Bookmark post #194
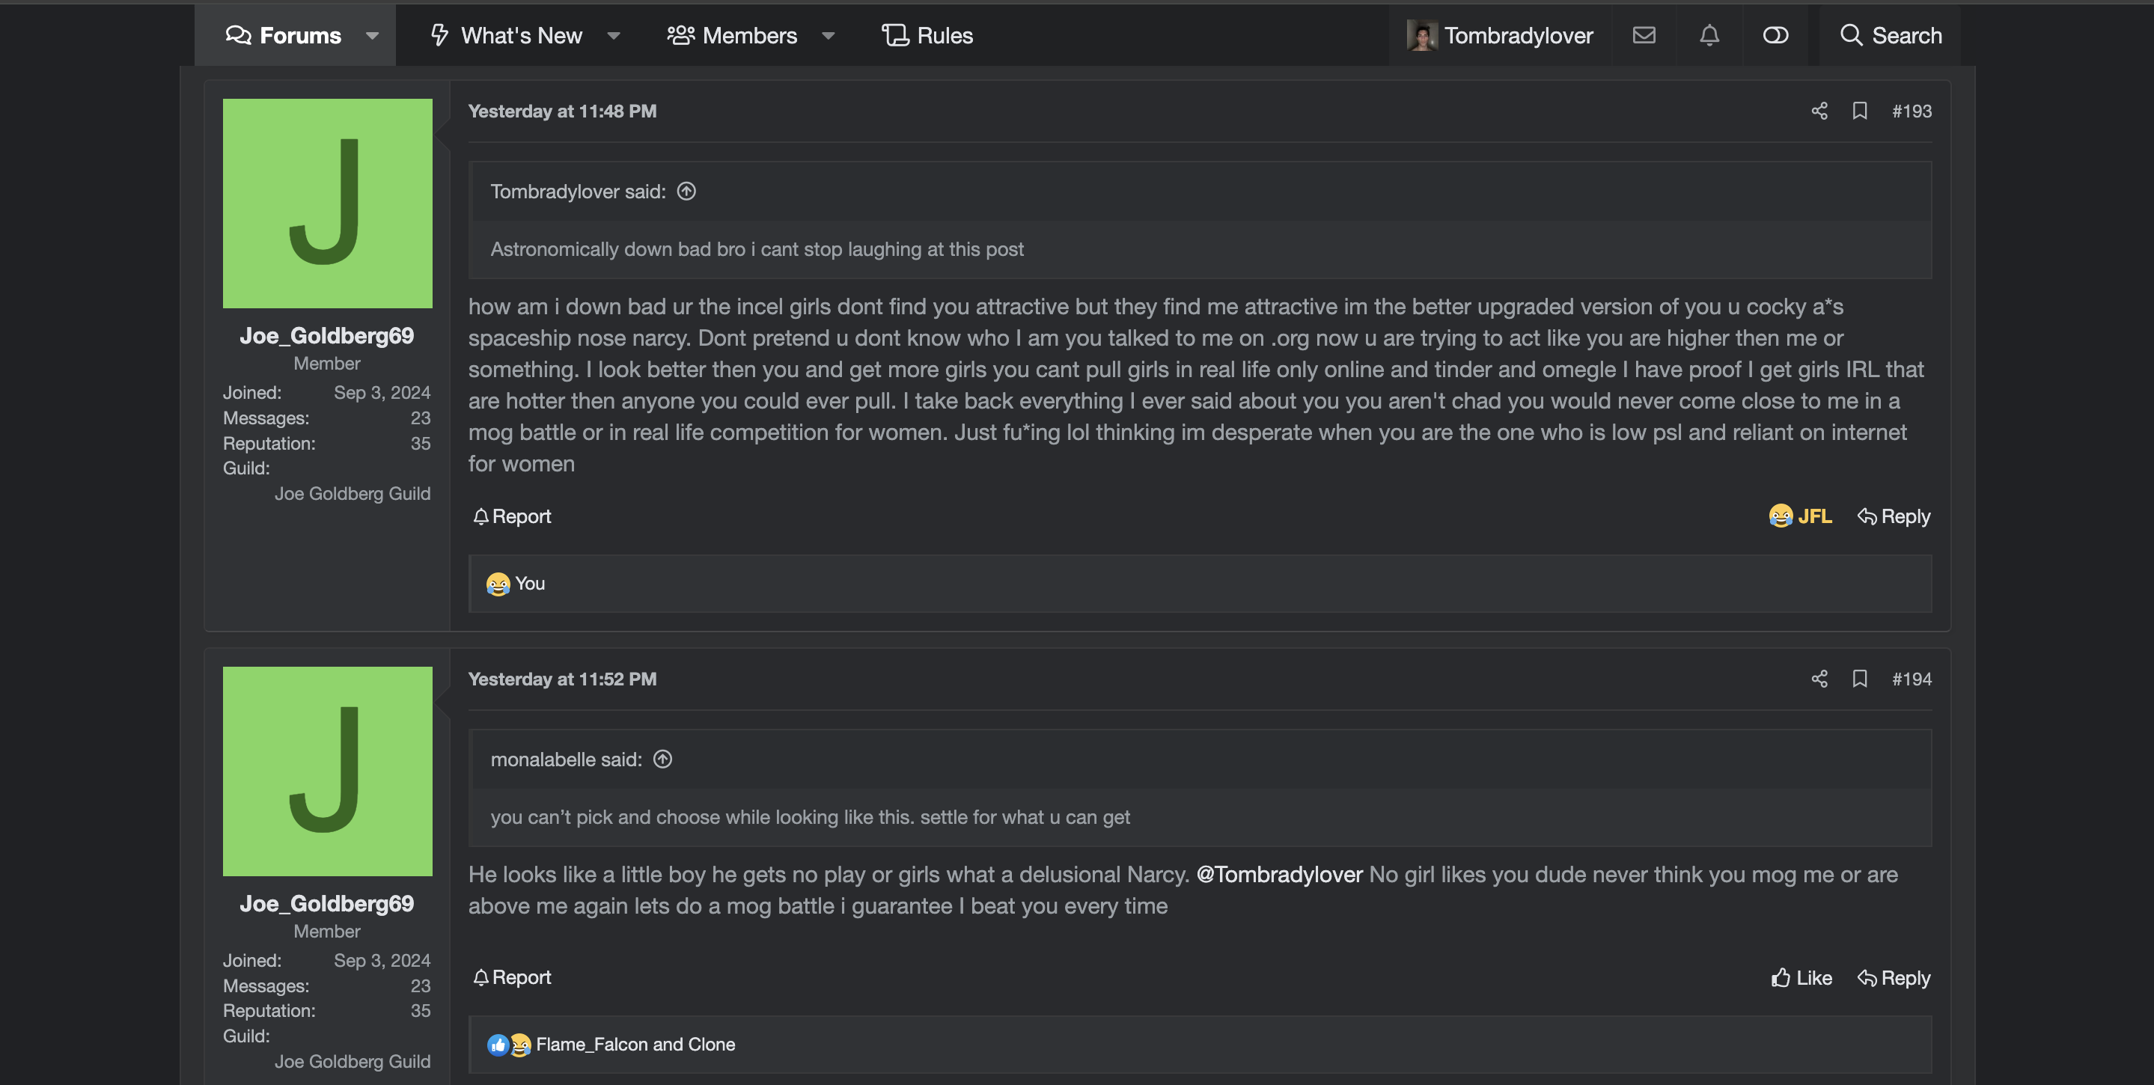 click(x=1859, y=679)
